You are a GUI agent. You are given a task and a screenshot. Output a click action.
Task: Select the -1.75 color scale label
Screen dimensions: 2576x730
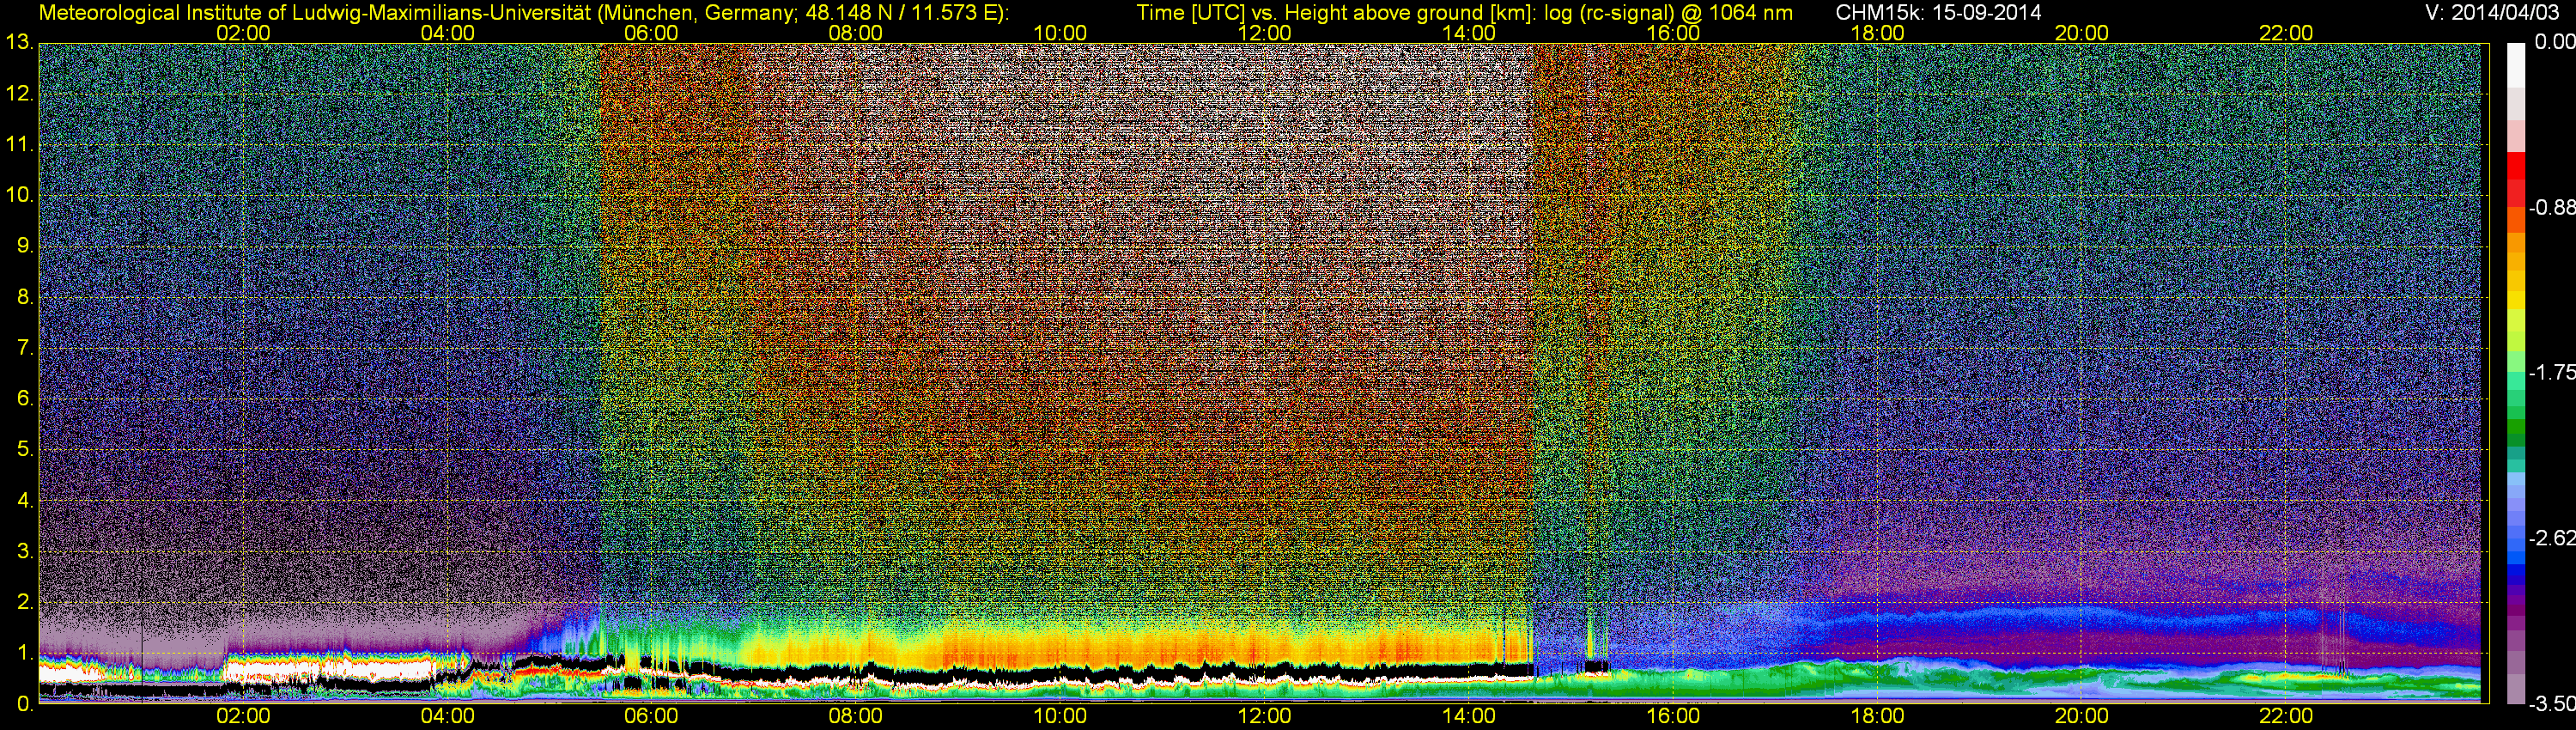(2552, 373)
